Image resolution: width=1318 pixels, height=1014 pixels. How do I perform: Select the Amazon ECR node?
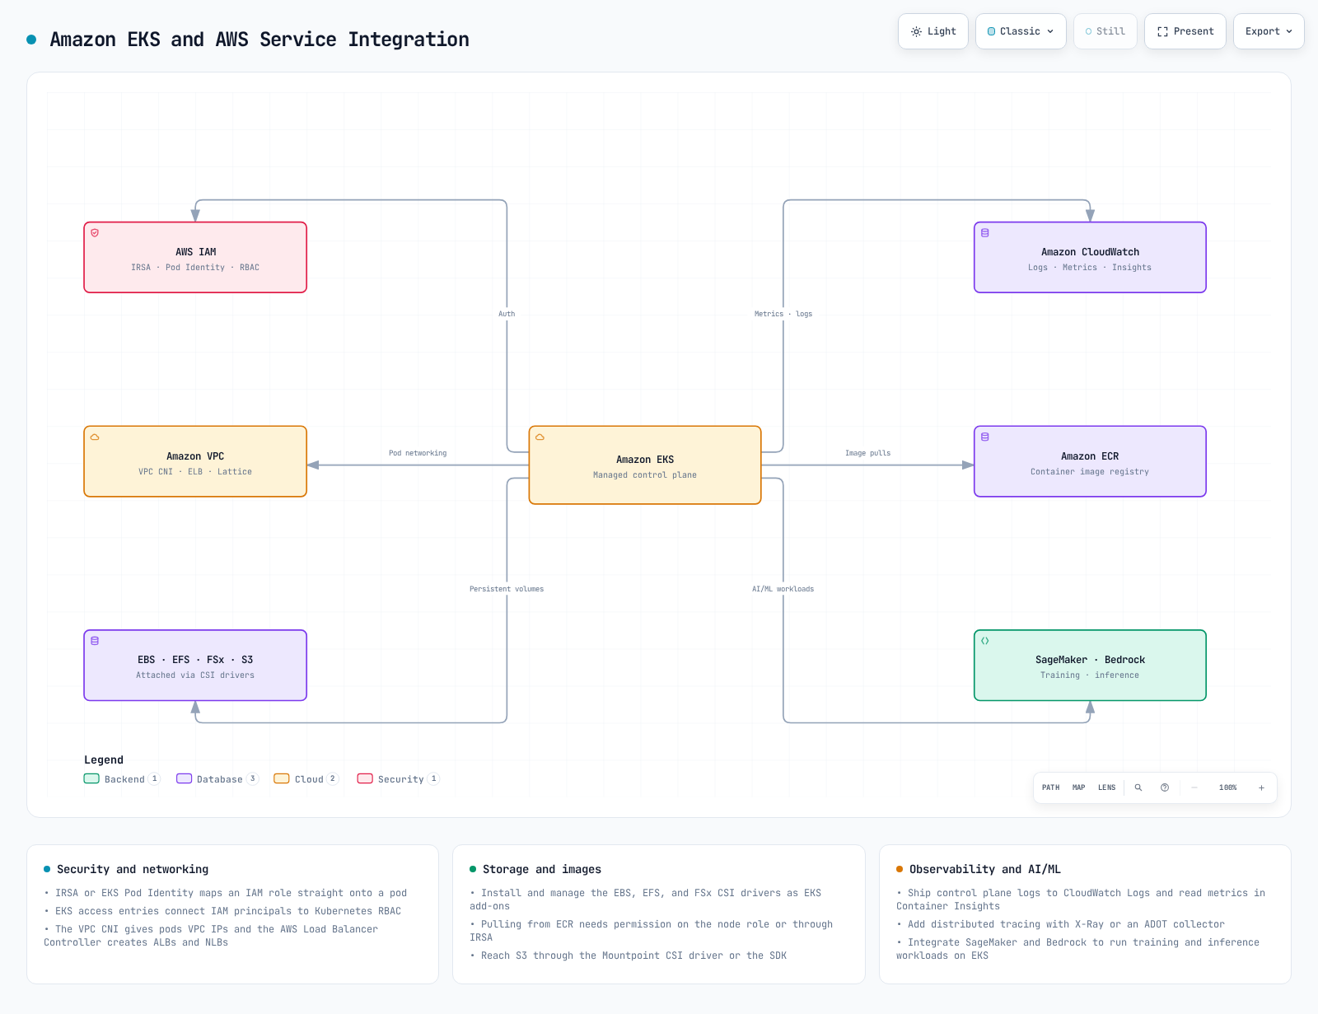[1090, 461]
